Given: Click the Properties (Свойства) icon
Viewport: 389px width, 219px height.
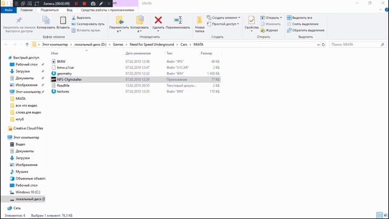Looking at the screenshot, I should (x=251, y=20).
